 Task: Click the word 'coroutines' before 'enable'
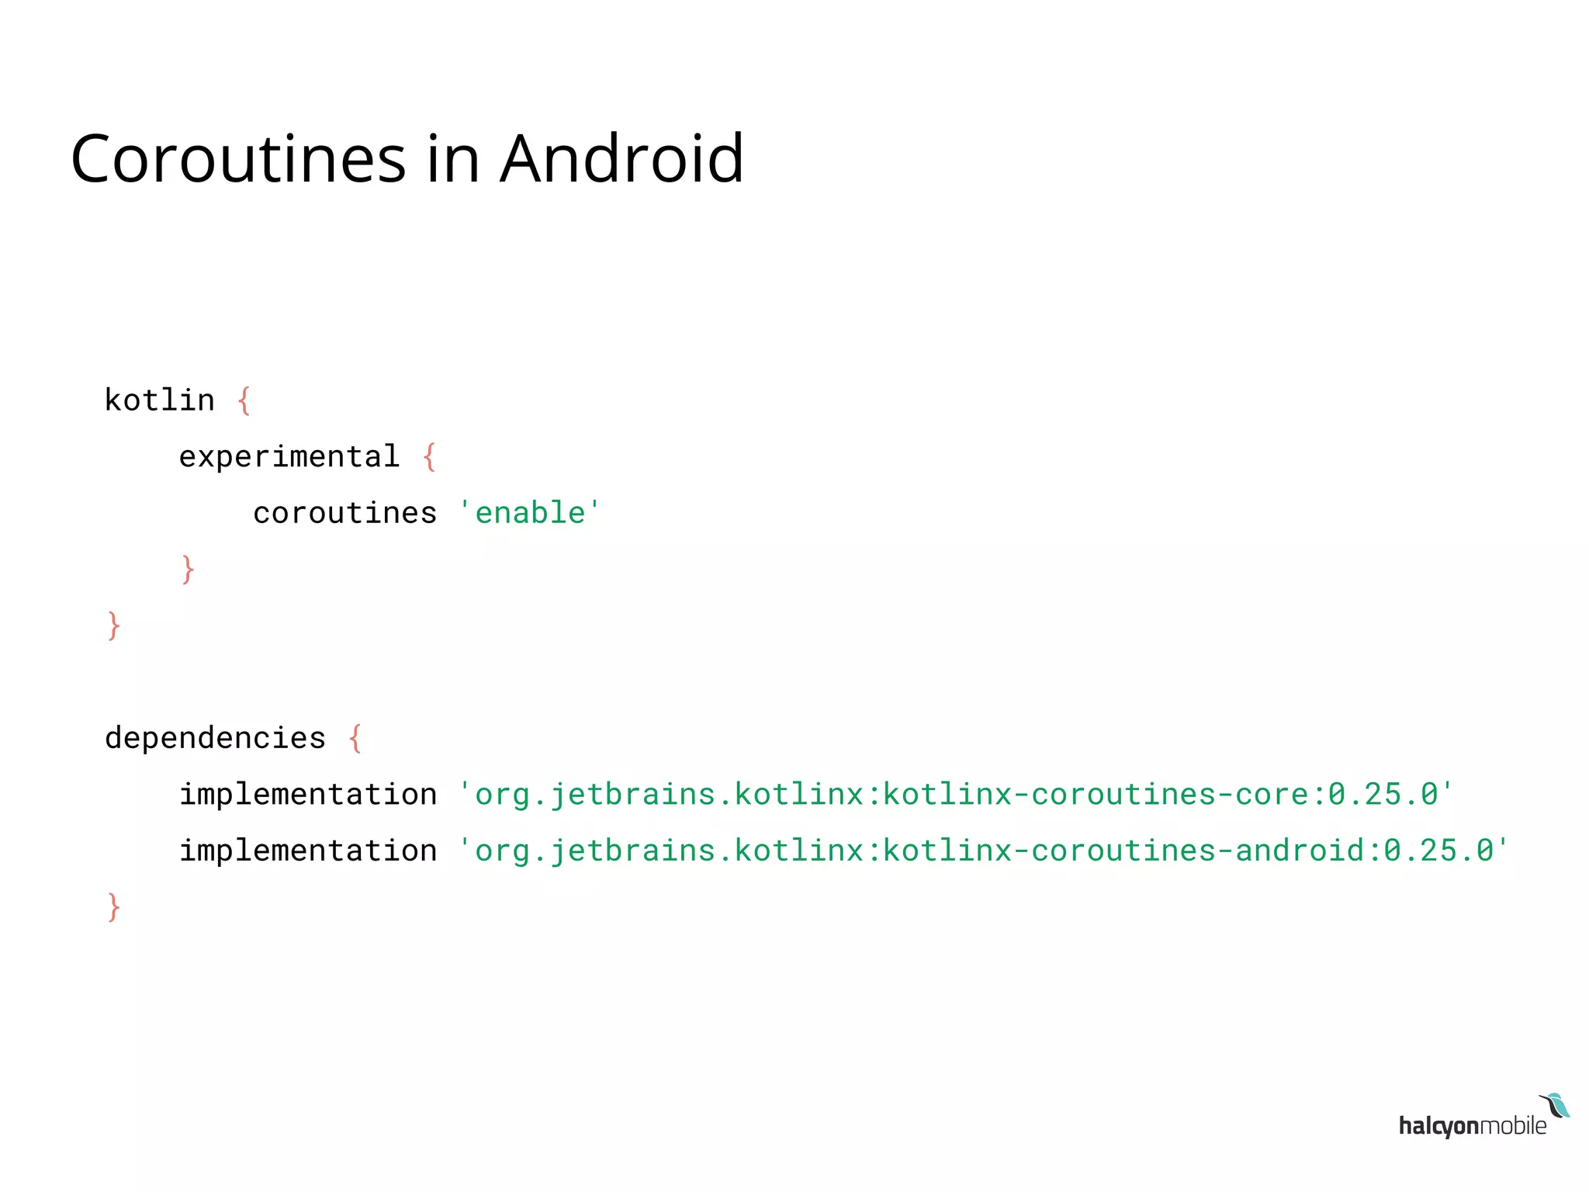345,513
